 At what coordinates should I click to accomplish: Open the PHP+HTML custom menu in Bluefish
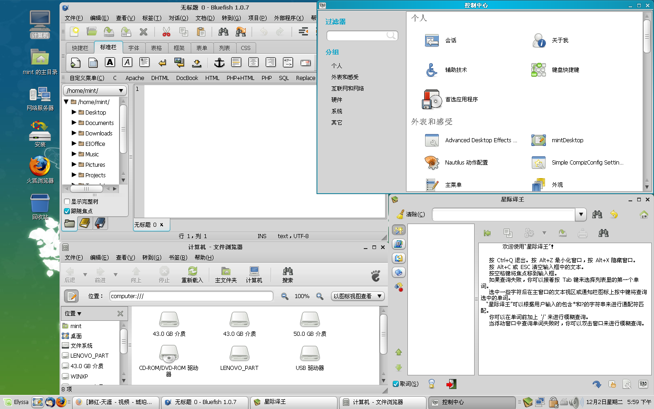pos(240,78)
